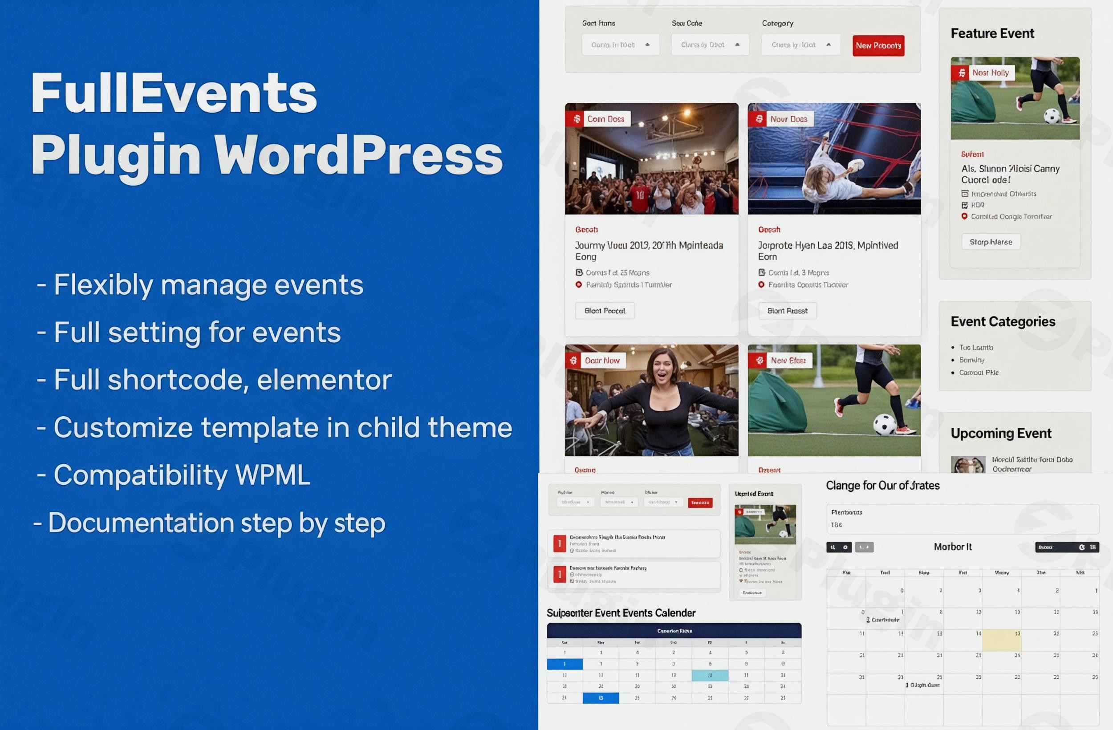The image size is (1113, 730).
Task: Click the grid view icon in the dark calendar toolbar
Action: click(x=1093, y=547)
